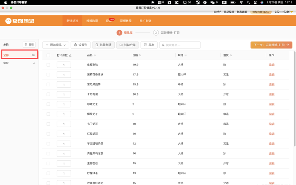The height and width of the screenshot is (185, 296).
Task: Check the box for 椰果奶茶 row
Action: [x=48, y=114]
